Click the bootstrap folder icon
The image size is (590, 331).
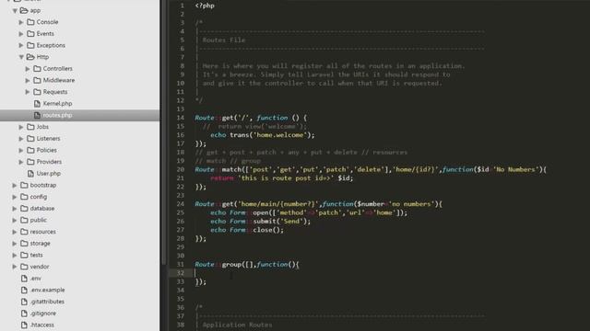(25, 185)
